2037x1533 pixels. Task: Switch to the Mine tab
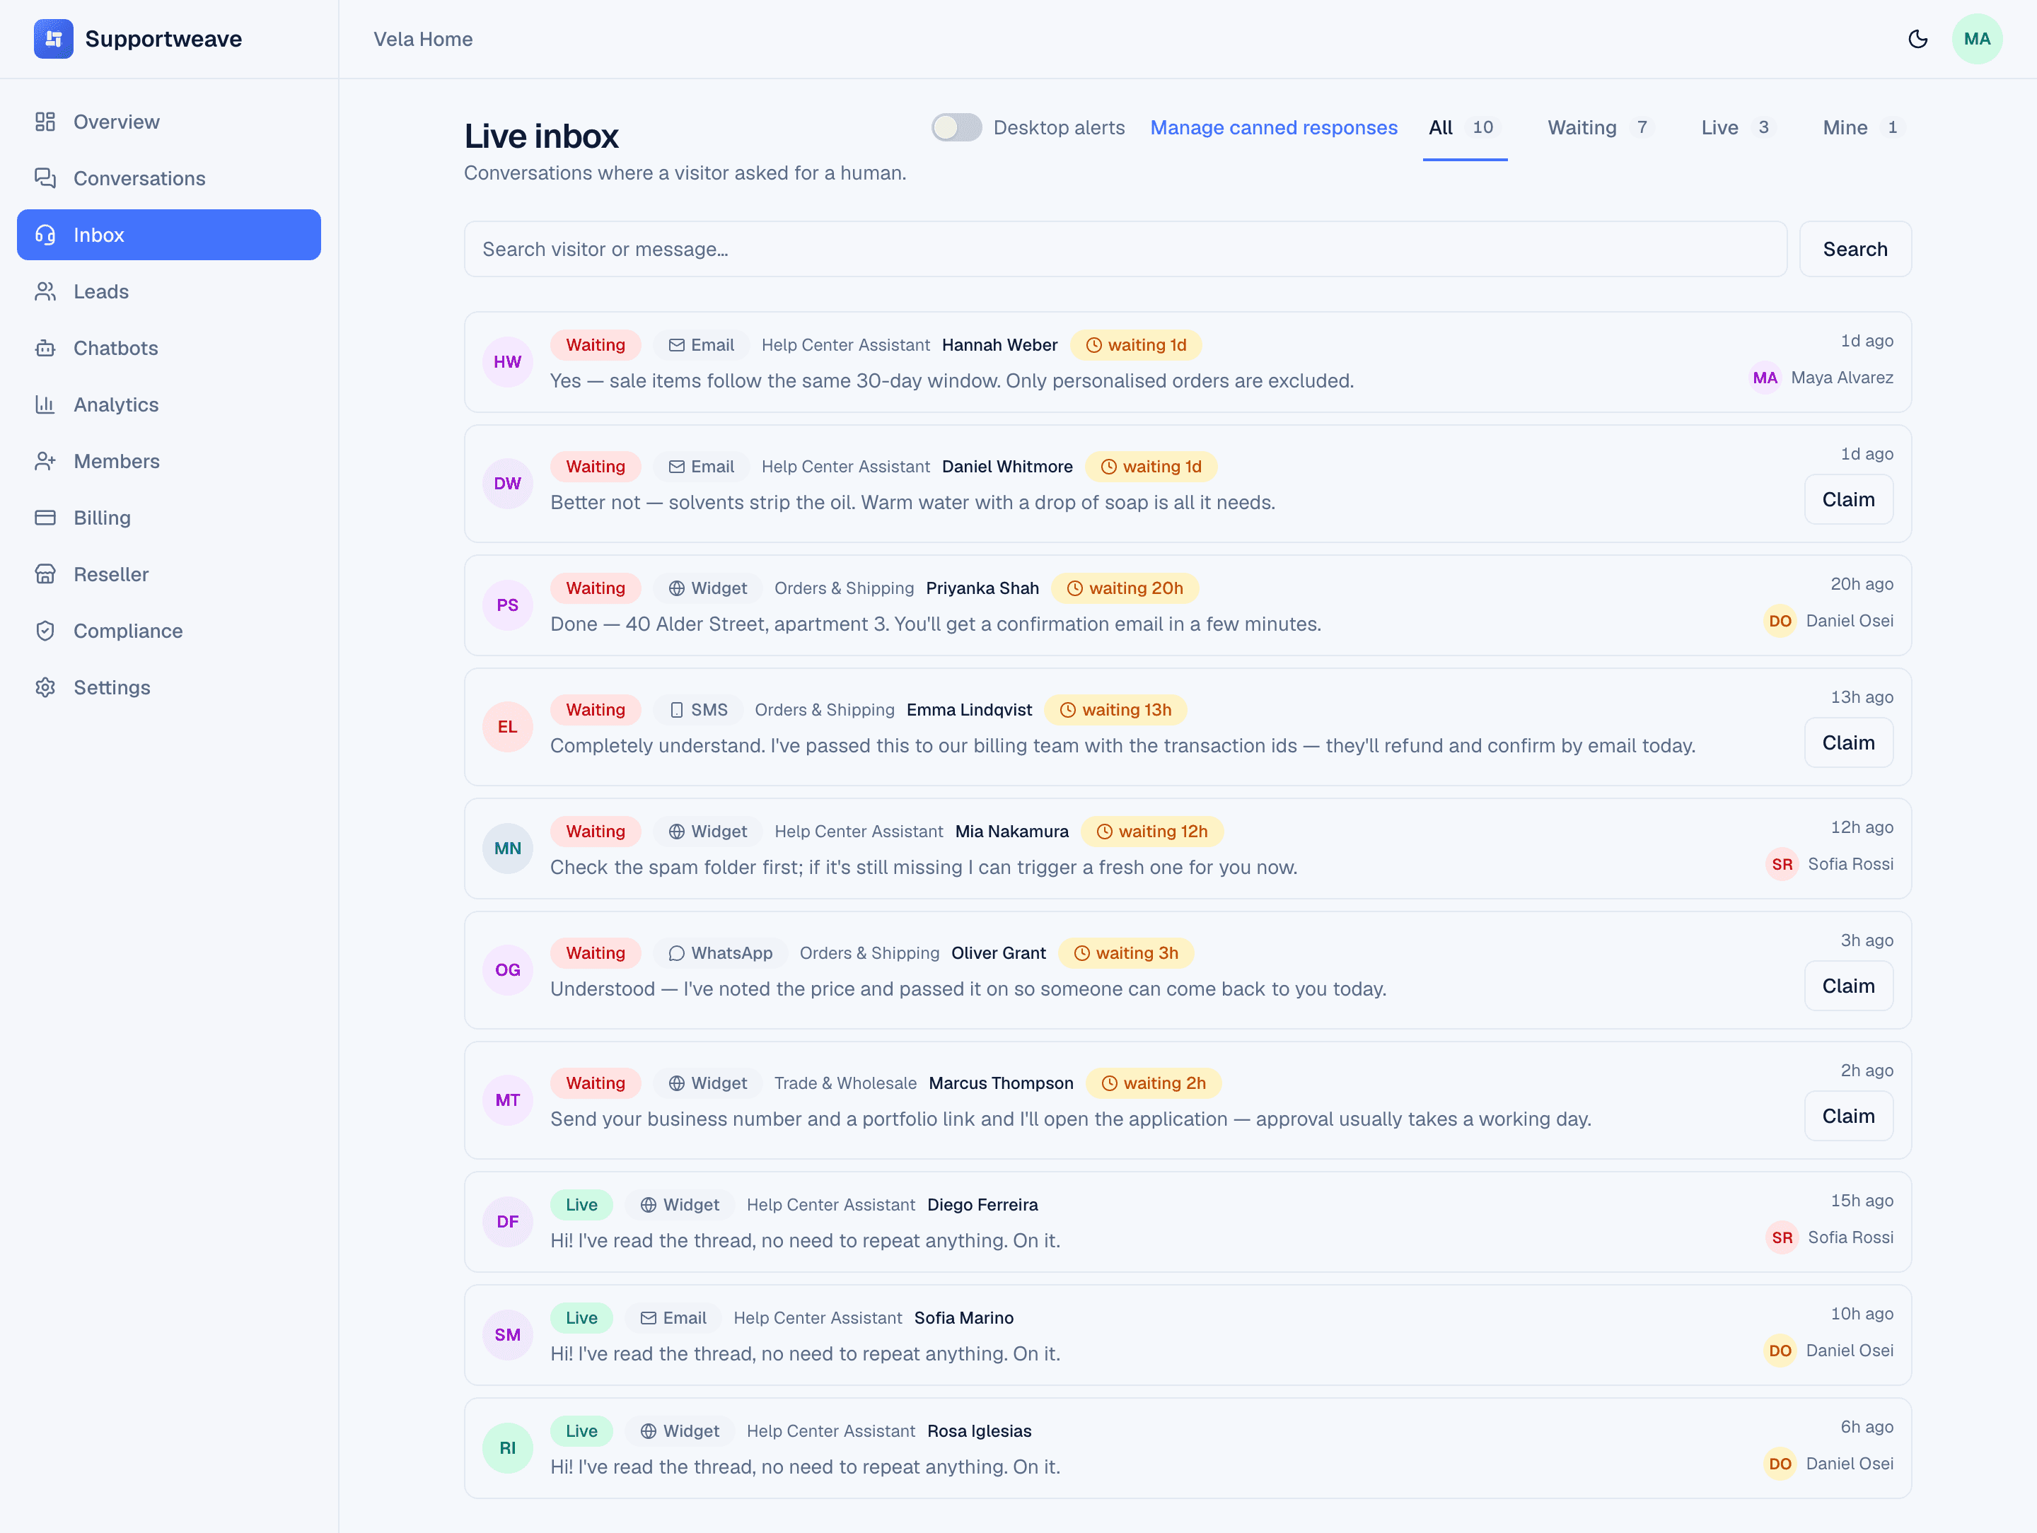coord(1862,128)
